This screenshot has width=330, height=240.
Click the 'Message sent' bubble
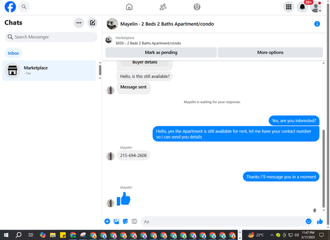pos(133,88)
